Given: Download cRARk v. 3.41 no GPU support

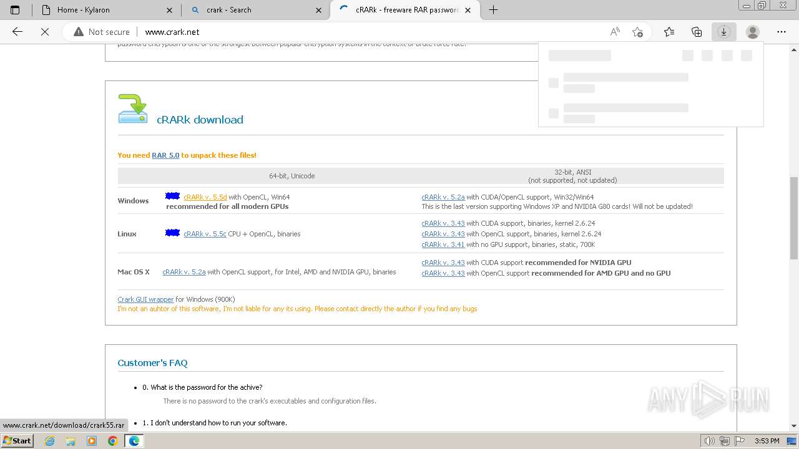Looking at the screenshot, I should tap(443, 244).
